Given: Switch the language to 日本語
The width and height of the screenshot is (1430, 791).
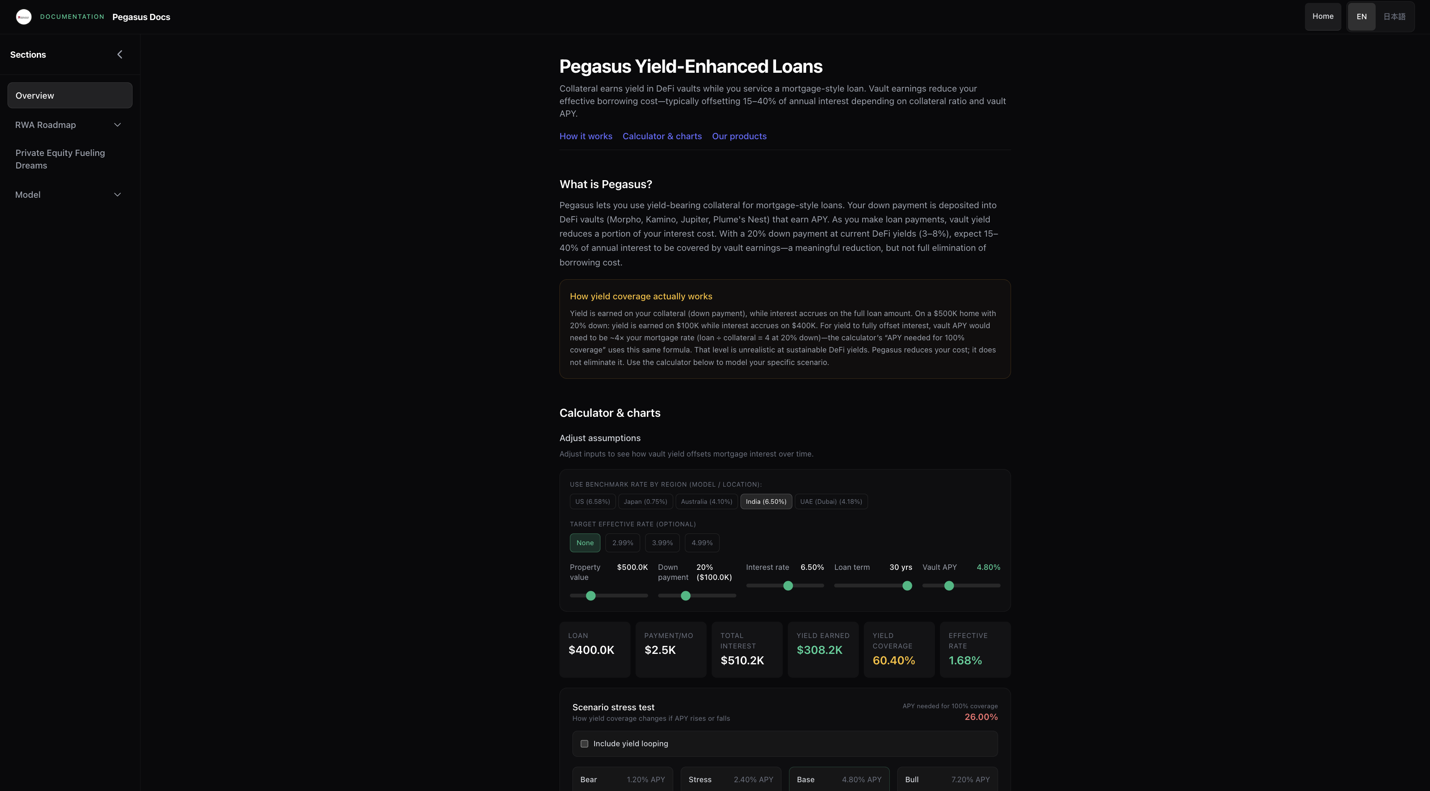Looking at the screenshot, I should 1394,17.
